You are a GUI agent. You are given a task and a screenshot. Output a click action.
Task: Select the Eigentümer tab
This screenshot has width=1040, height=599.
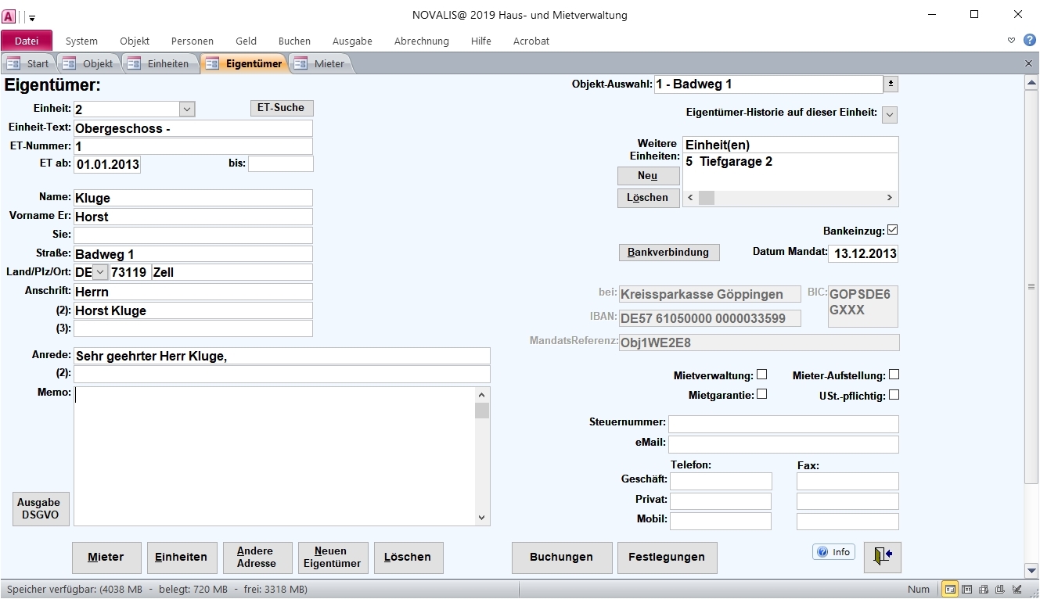[244, 63]
